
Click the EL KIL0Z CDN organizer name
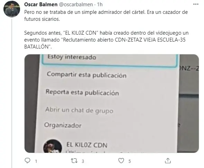(x=87, y=145)
